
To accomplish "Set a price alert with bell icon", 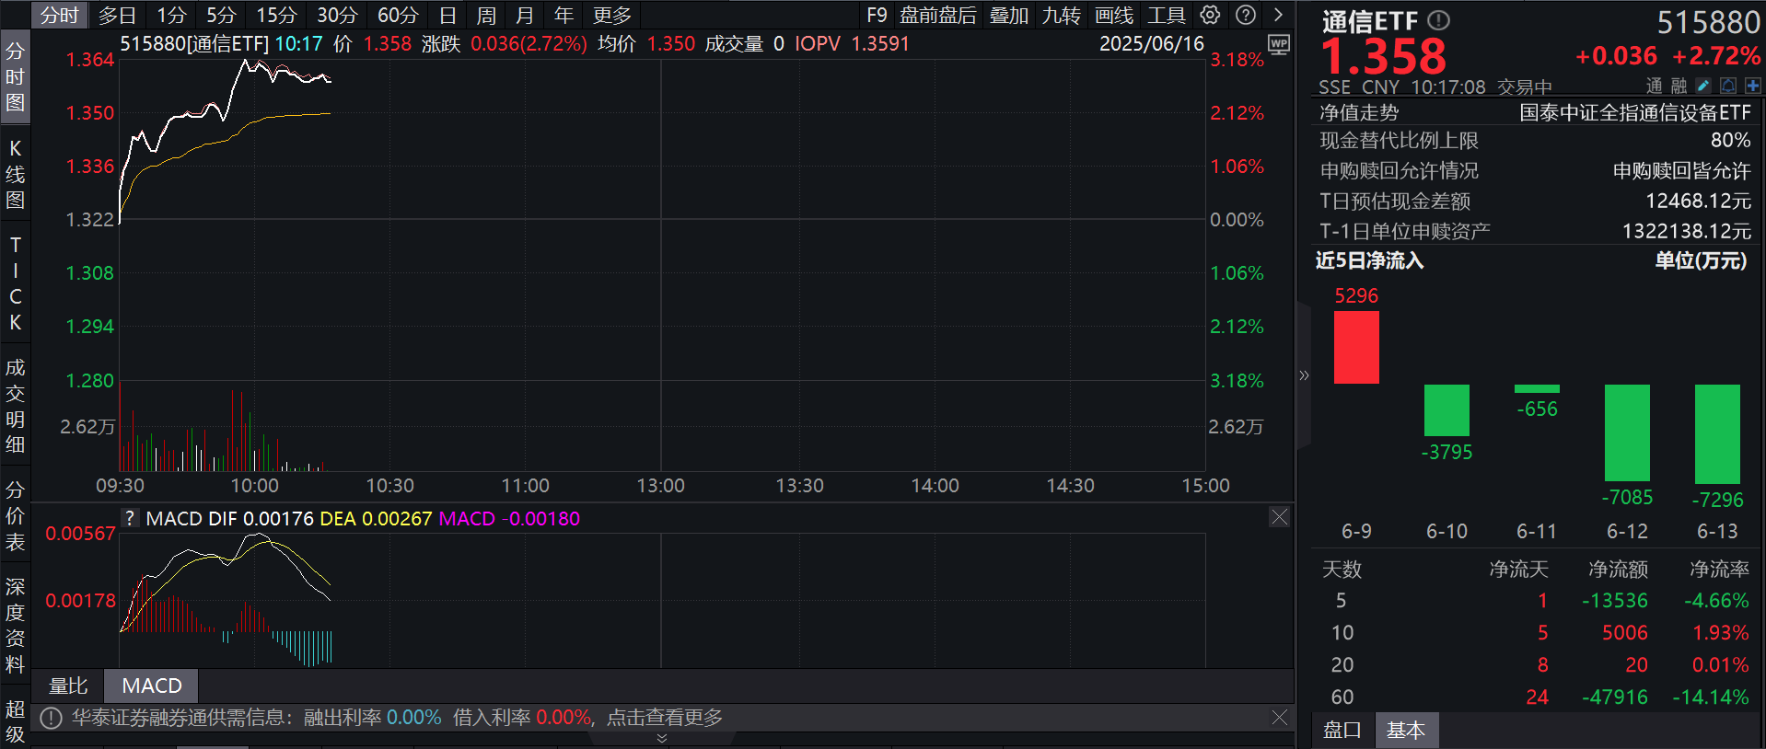I will pos(1728,86).
